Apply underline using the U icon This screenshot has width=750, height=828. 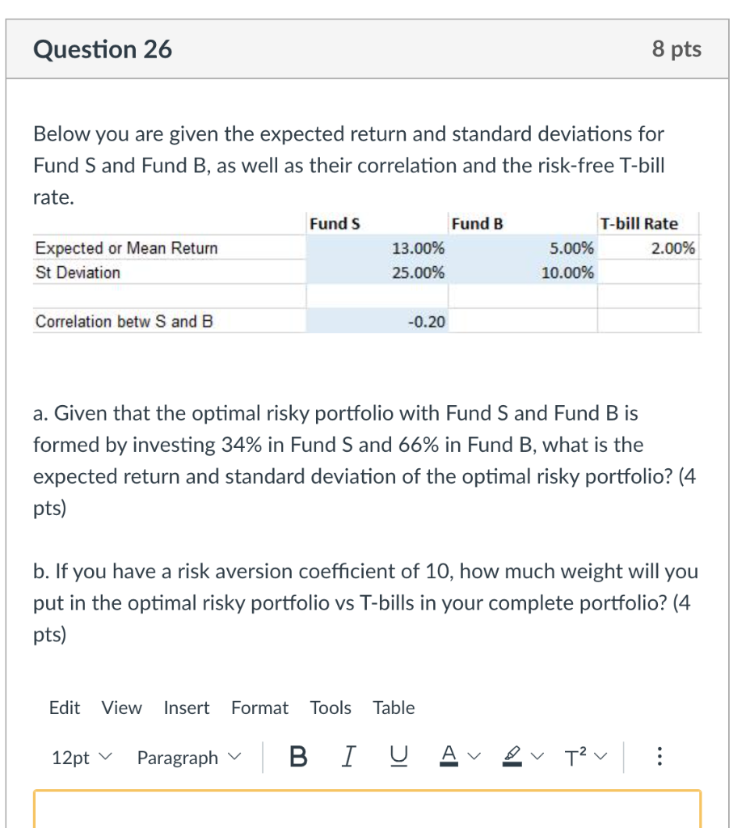pyautogui.click(x=398, y=757)
